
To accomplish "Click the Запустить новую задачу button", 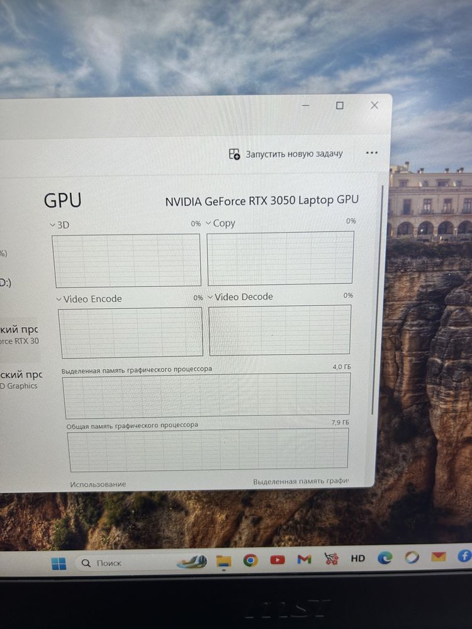I will click(286, 154).
